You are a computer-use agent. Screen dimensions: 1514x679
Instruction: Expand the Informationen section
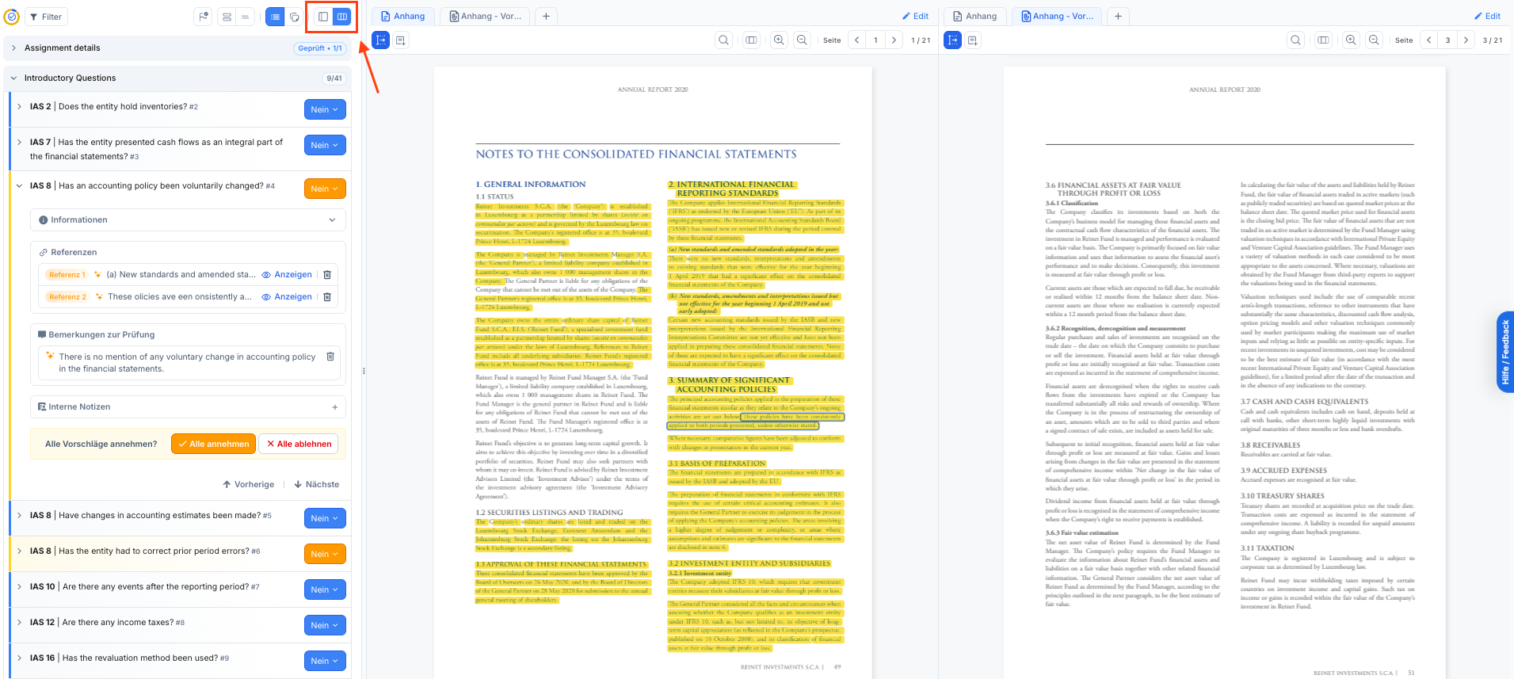click(x=189, y=220)
